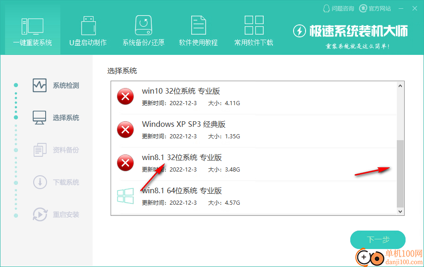Click the 下载系统 download icon

coord(40,182)
